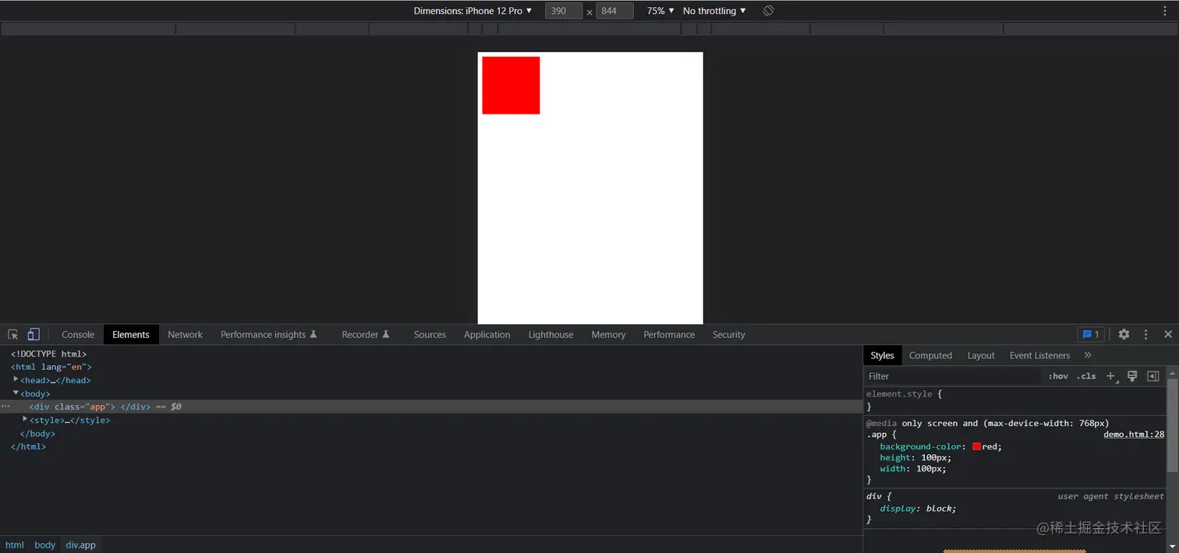The image size is (1179, 553).
Task: Open DevTools settings gear
Action: pyautogui.click(x=1124, y=334)
